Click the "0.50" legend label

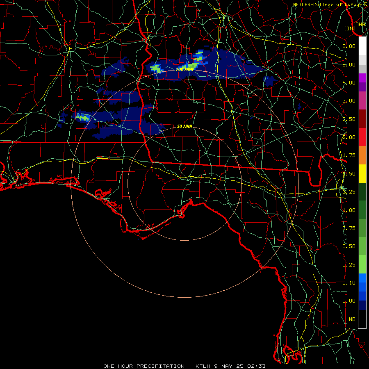349,246
